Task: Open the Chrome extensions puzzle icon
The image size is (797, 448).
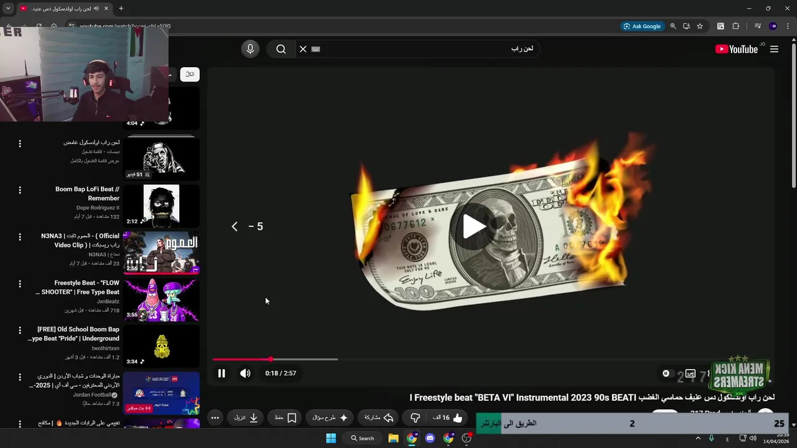Action: (x=735, y=26)
